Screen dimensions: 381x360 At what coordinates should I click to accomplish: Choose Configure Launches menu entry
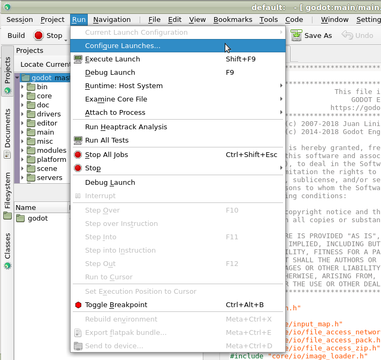point(123,46)
